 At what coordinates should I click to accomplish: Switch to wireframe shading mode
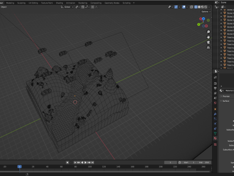coord(196,7)
